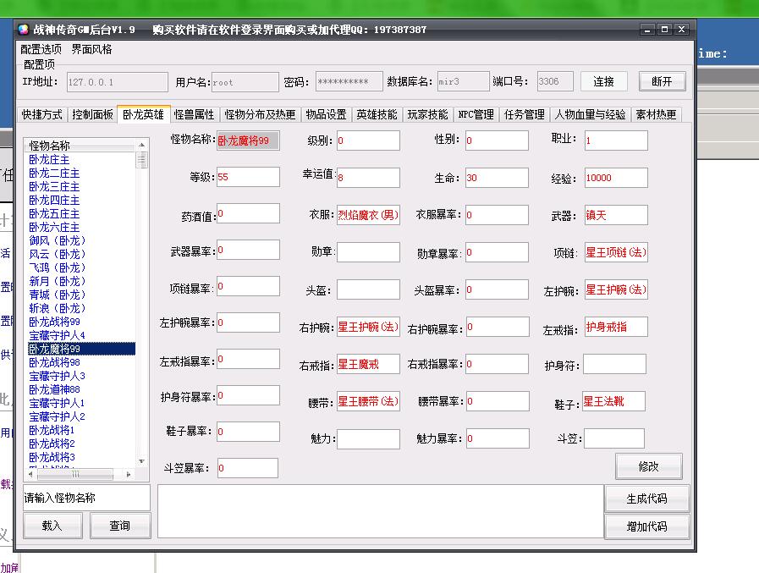The width and height of the screenshot is (759, 573).
Task: Click the 等级 input field
Action: (x=247, y=177)
